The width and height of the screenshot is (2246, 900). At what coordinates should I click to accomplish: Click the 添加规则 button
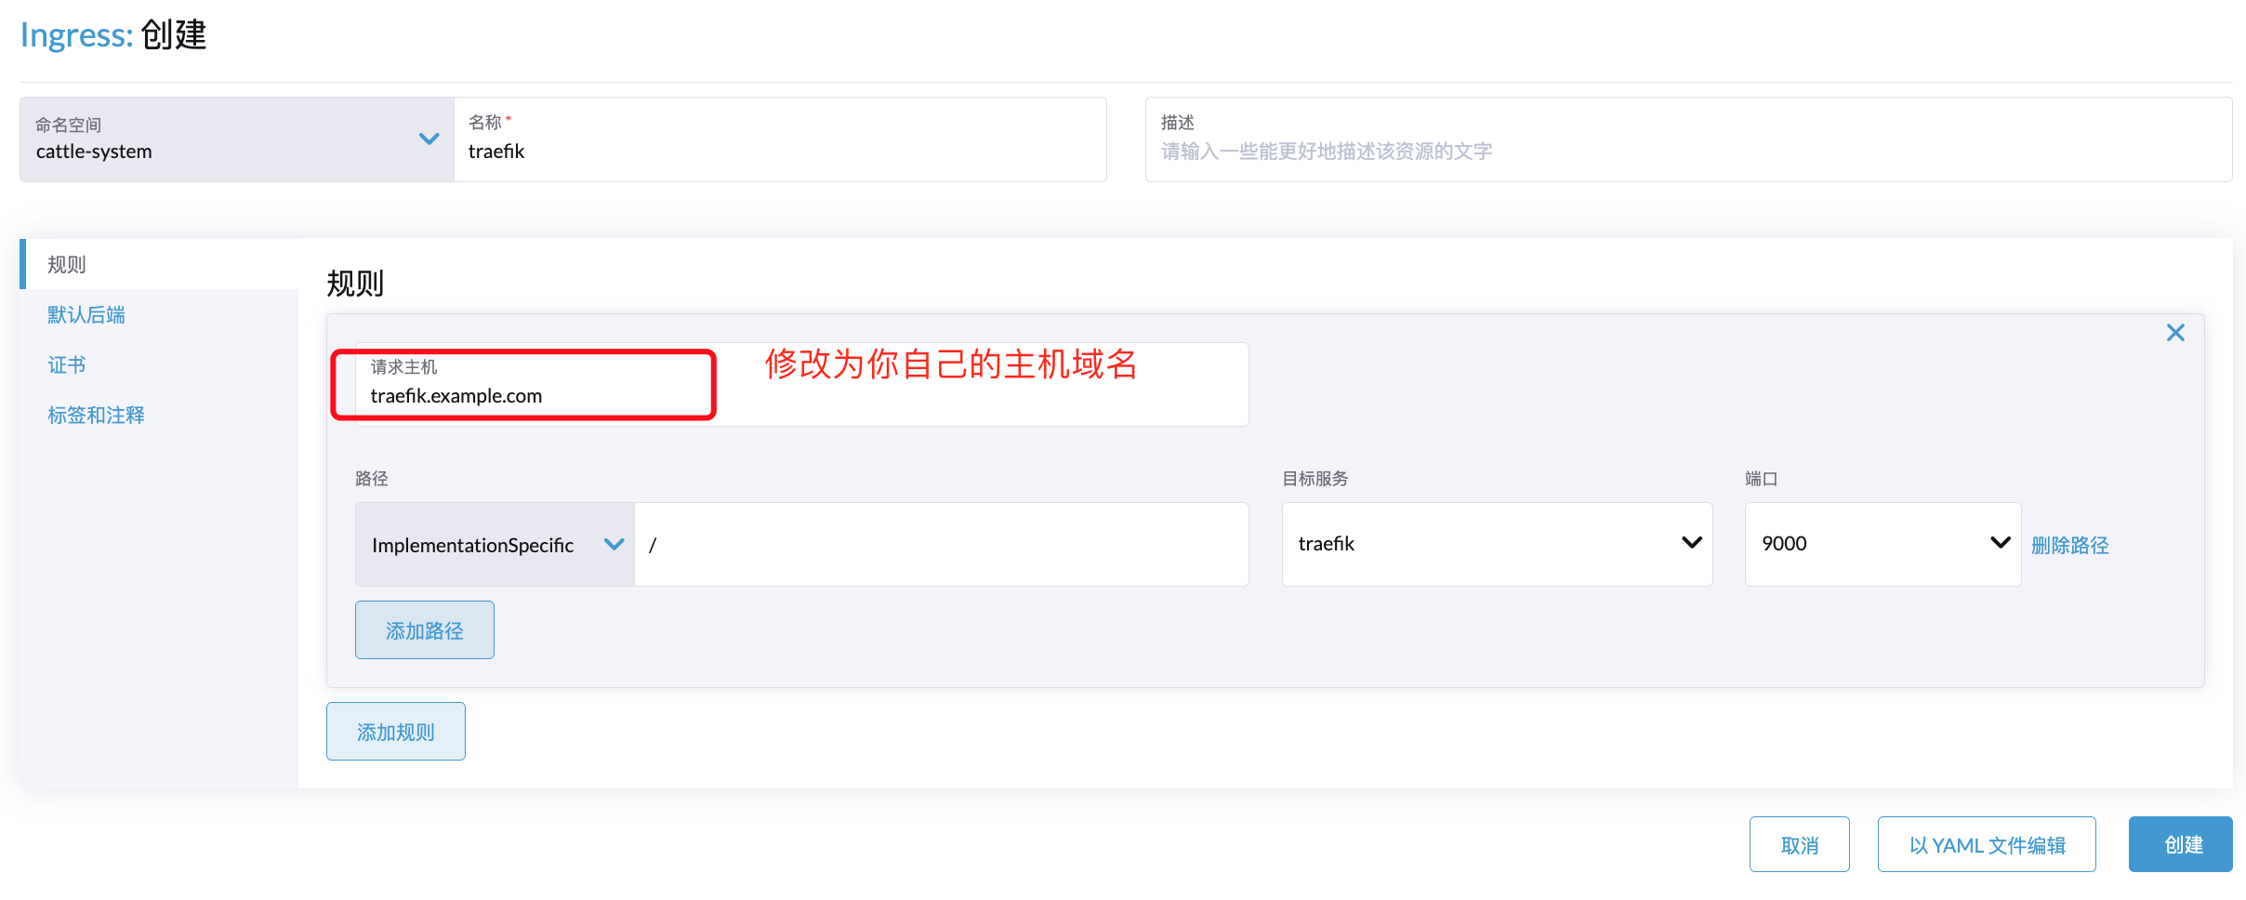click(x=395, y=732)
